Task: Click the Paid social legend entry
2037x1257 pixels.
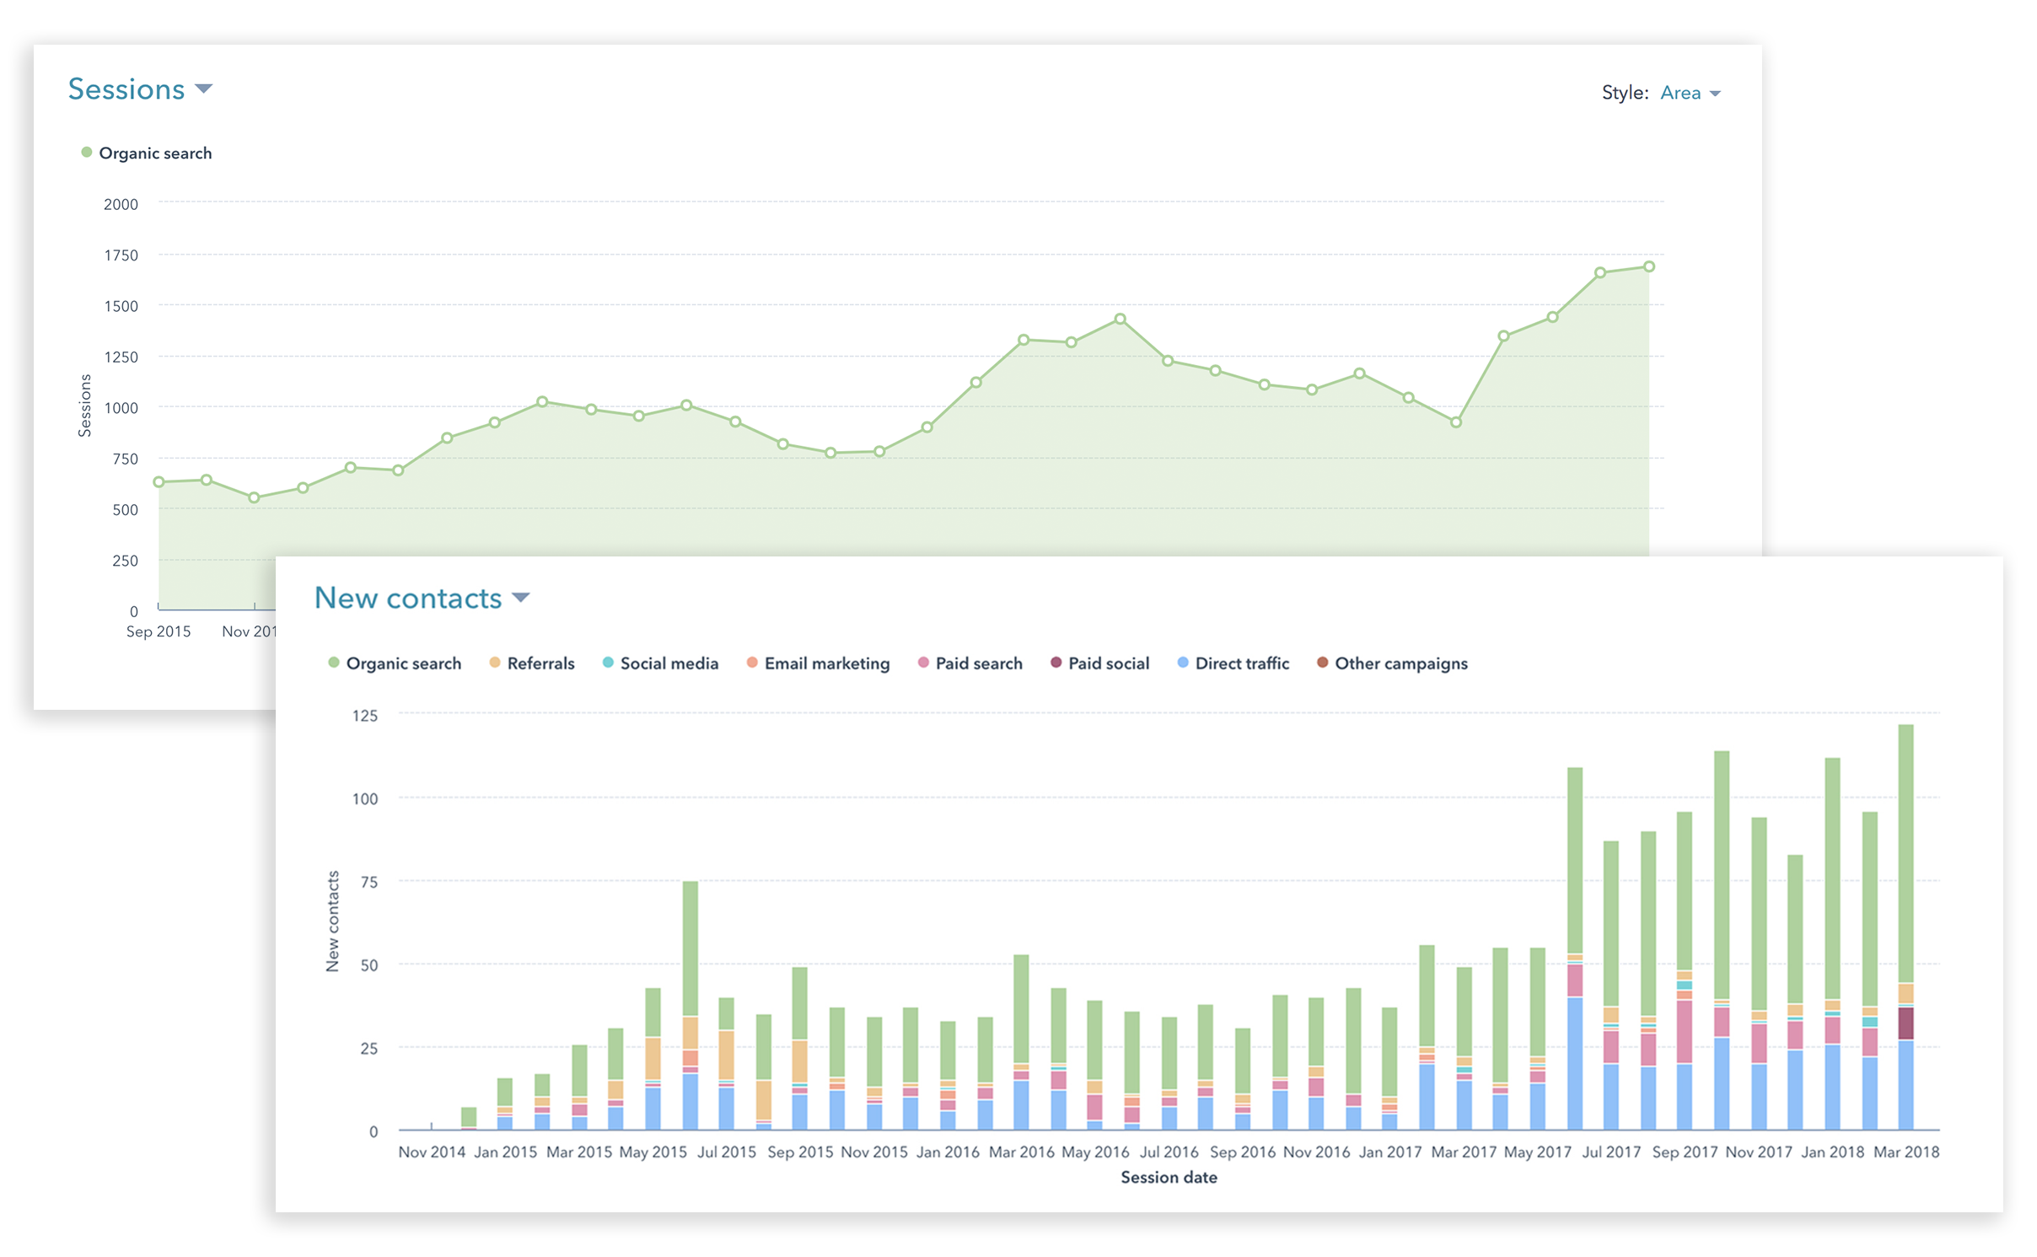Action: tap(1108, 663)
